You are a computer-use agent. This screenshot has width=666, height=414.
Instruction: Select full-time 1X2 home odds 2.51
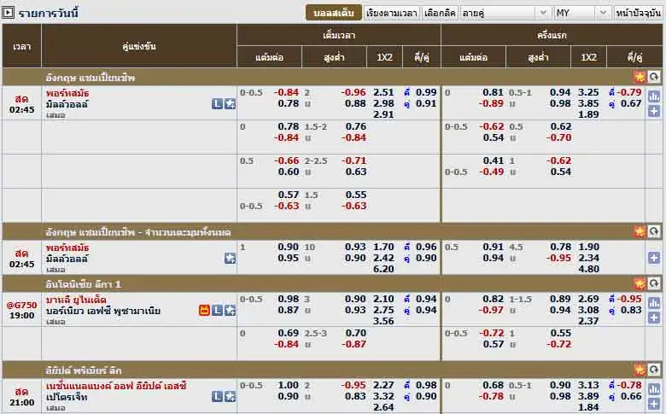point(383,92)
